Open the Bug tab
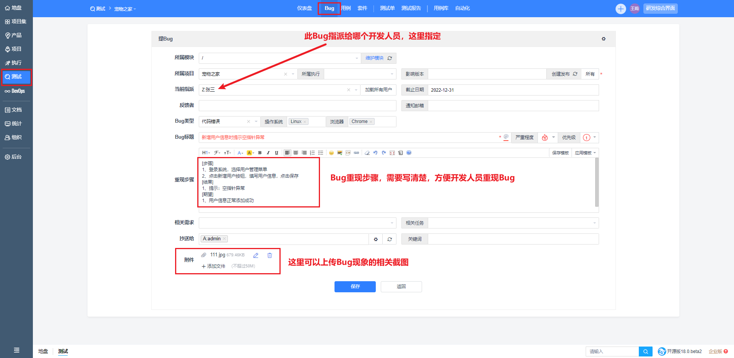The height and width of the screenshot is (358, 734). click(329, 8)
